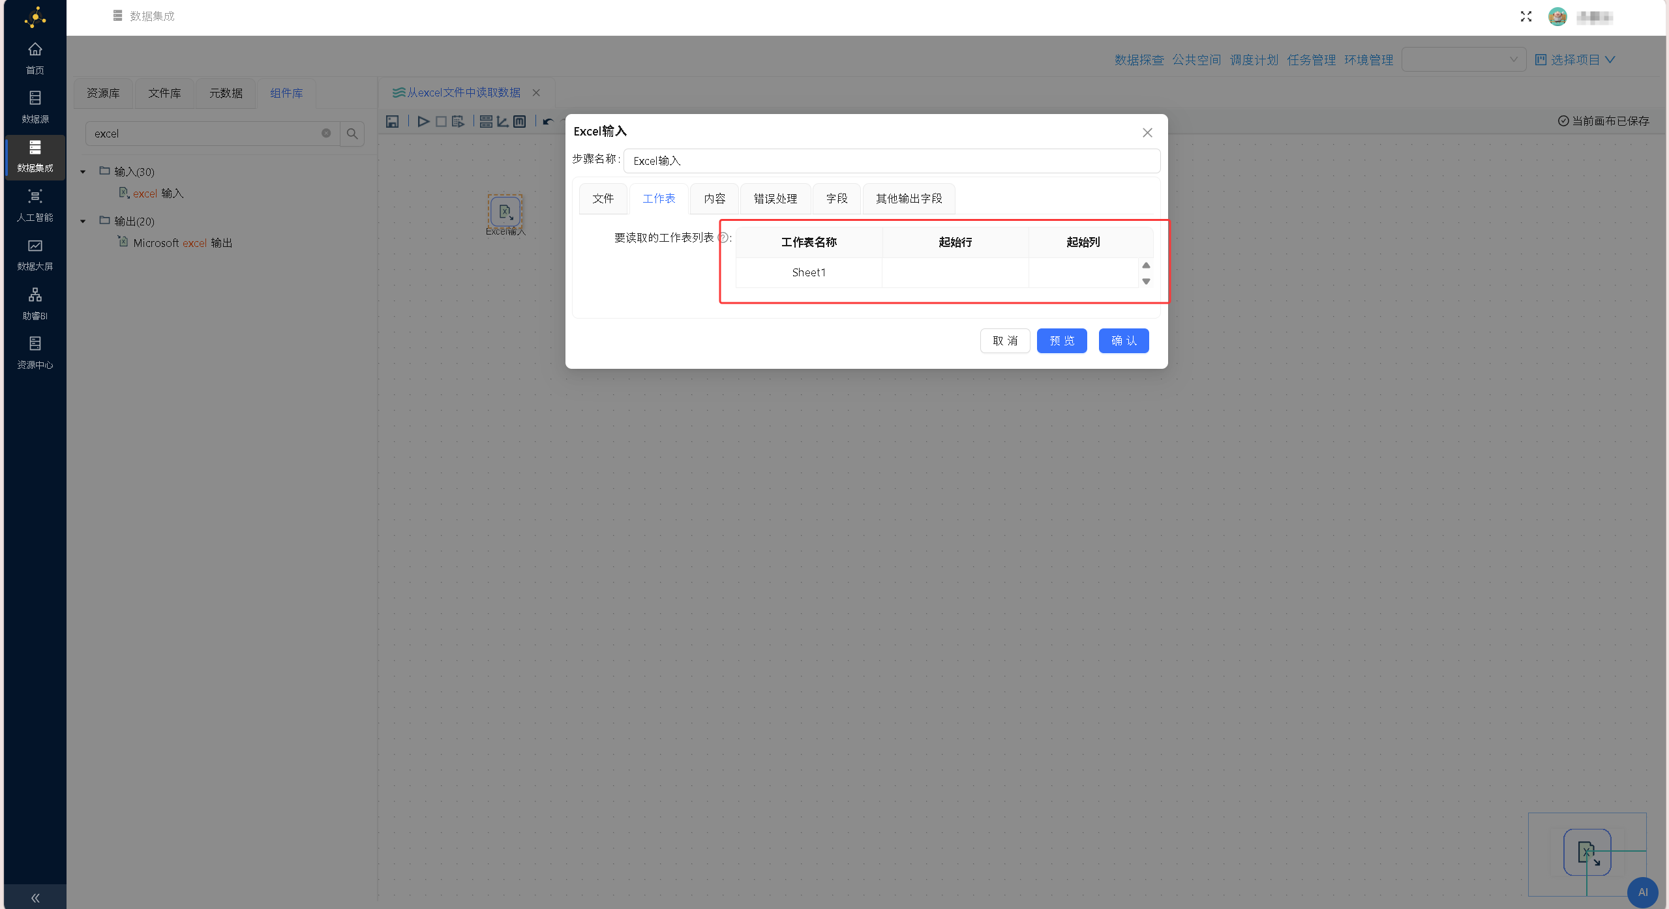Switch to 元数据 panel tab
The height and width of the screenshot is (909, 1669).
(226, 93)
